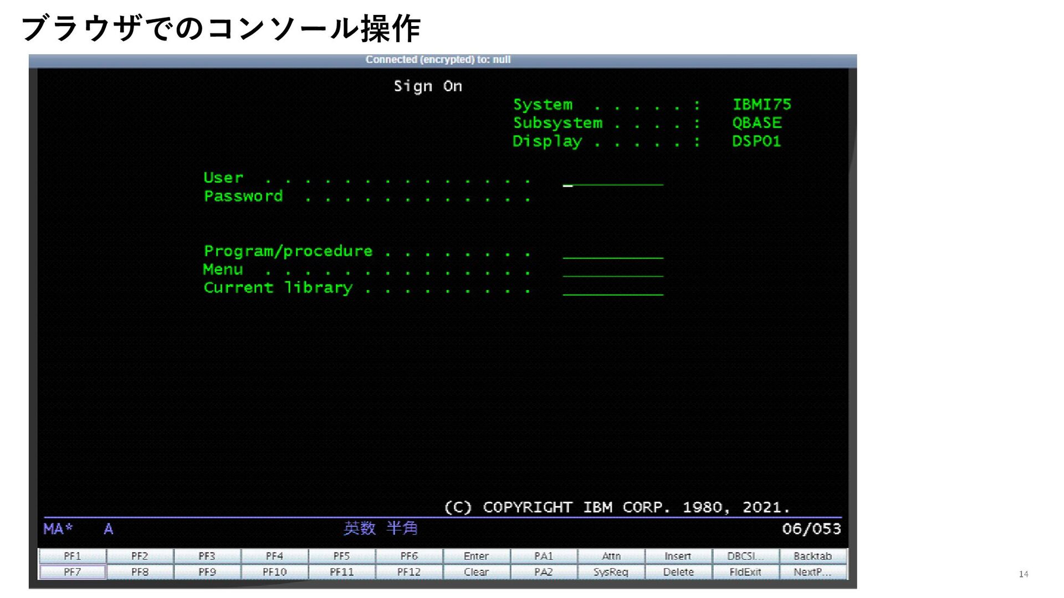Image resolution: width=1064 pixels, height=598 pixels.
Task: Click the PF3 key button
Action: (x=207, y=556)
